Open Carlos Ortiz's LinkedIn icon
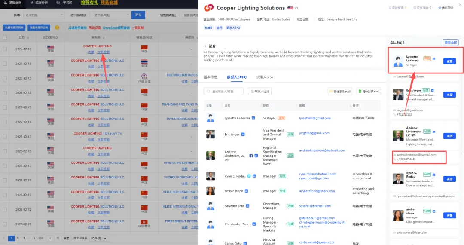The height and width of the screenshot is (245, 464). tap(245, 243)
